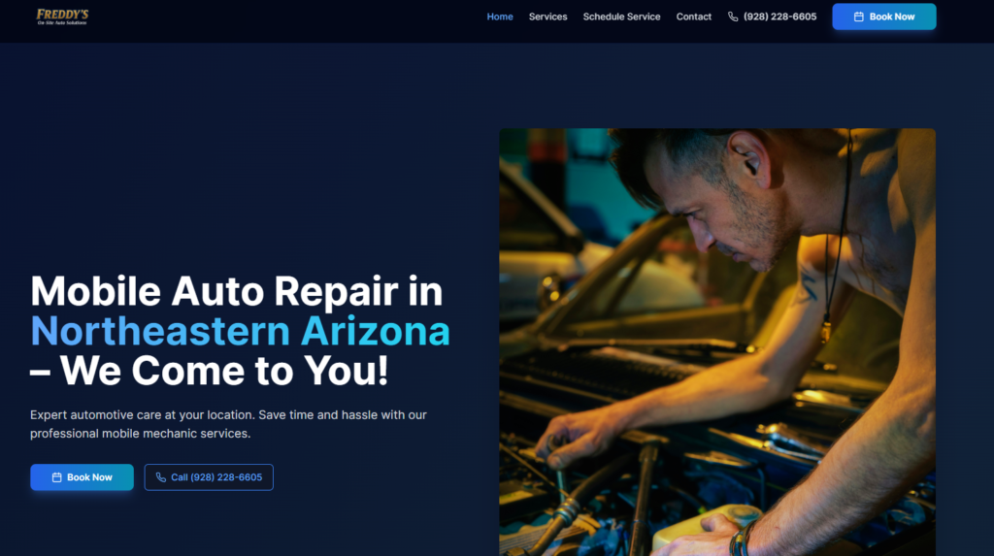Image resolution: width=994 pixels, height=556 pixels.
Task: Click the calendar icon in hero Book Now
Action: (x=56, y=477)
